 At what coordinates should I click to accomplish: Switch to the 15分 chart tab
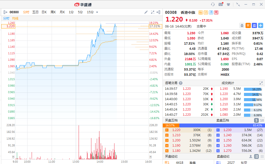pyautogui.click(x=90, y=12)
